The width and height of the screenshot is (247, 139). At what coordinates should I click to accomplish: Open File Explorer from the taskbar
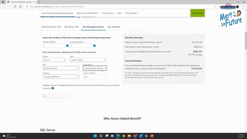[129, 136]
